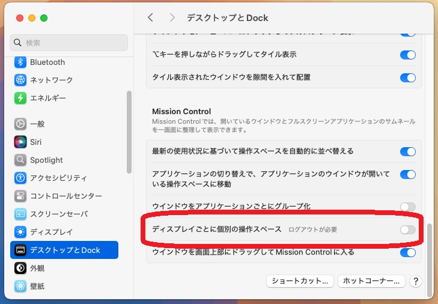Click the 壁紙 flower icon
This screenshot has height=304, width=438.
tap(20, 286)
